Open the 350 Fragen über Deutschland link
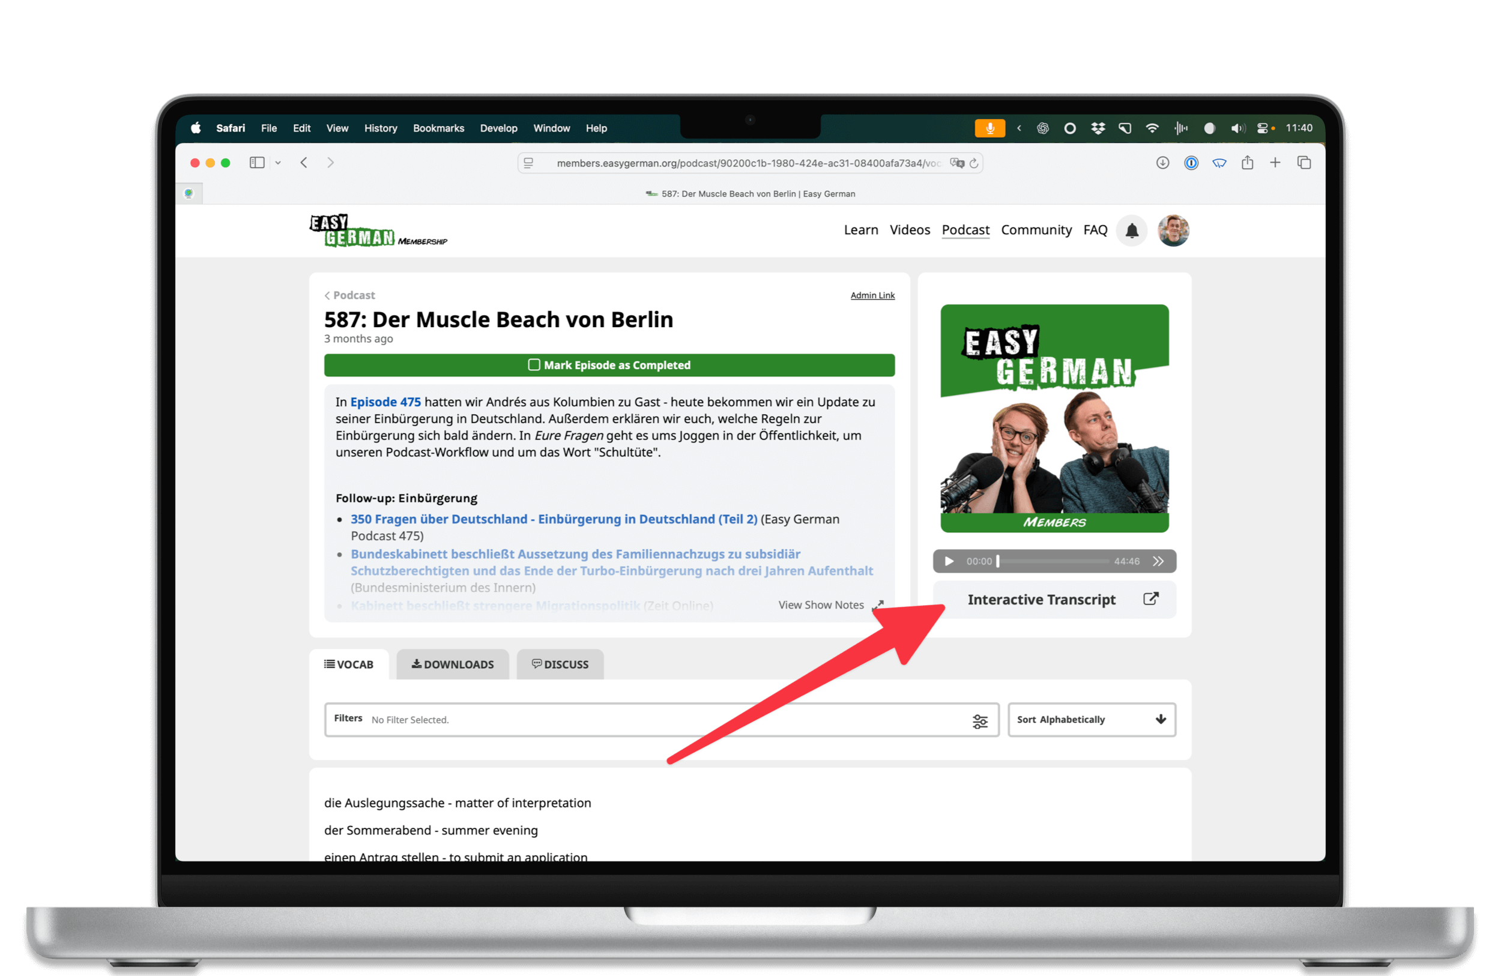This screenshot has height=976, width=1501. click(x=554, y=519)
